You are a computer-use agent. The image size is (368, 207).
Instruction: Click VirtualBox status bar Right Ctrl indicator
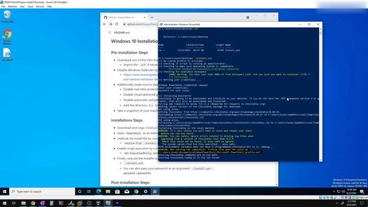point(363,198)
